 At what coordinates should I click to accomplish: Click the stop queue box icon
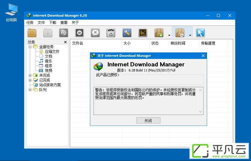(x=180, y=33)
